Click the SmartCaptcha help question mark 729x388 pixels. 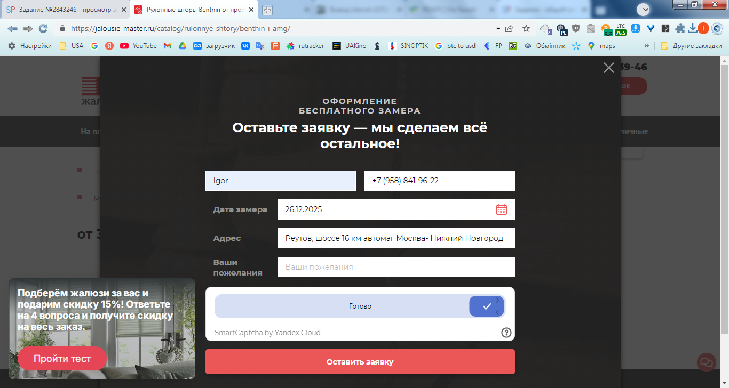[x=506, y=333]
